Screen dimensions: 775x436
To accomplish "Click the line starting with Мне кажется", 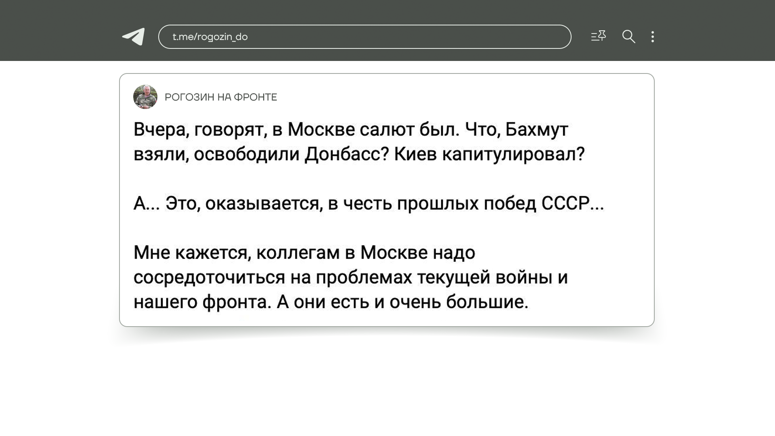I will [x=304, y=253].
